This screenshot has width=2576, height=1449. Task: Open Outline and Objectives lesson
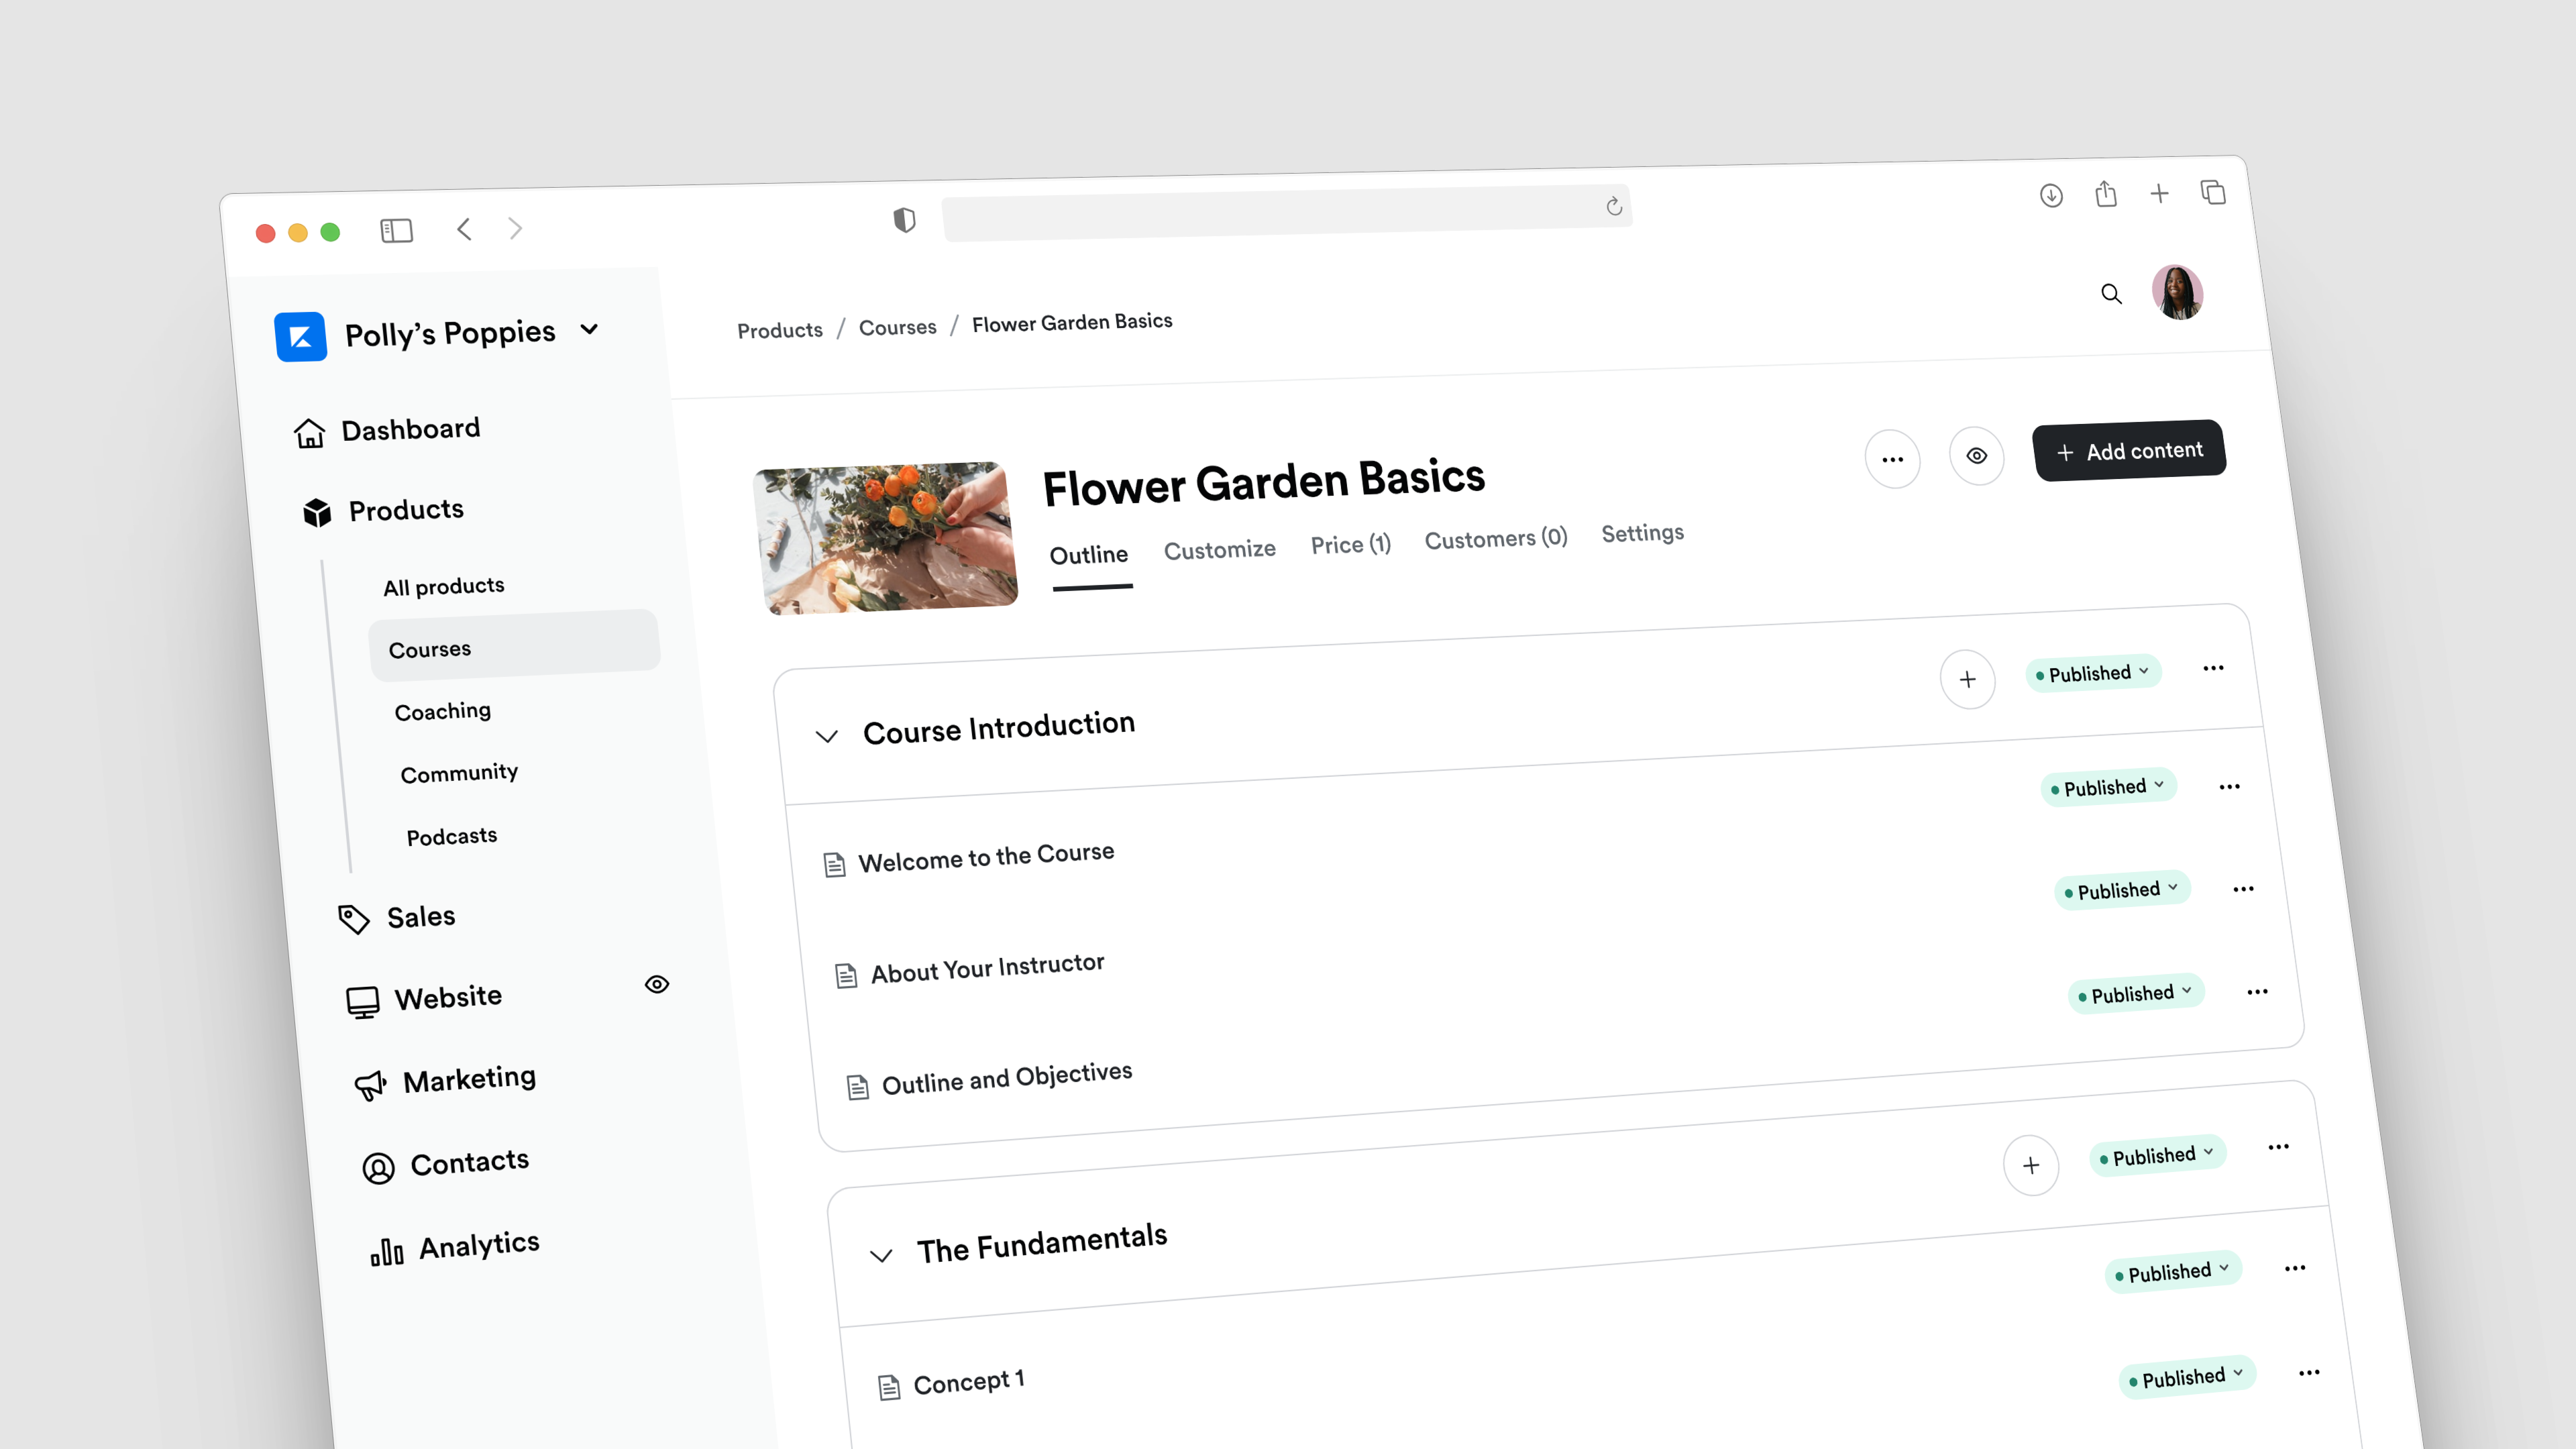(x=1007, y=1079)
